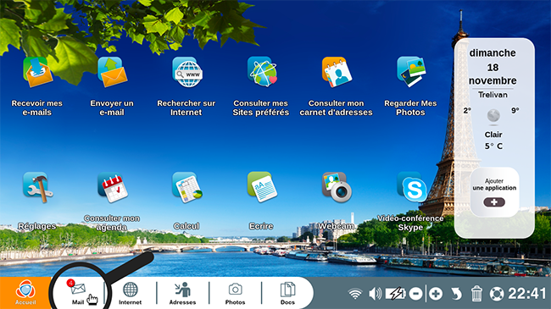Screen dimensions: 551x309
Task: Open Consulter mon agenda calendar
Action: coord(113,187)
